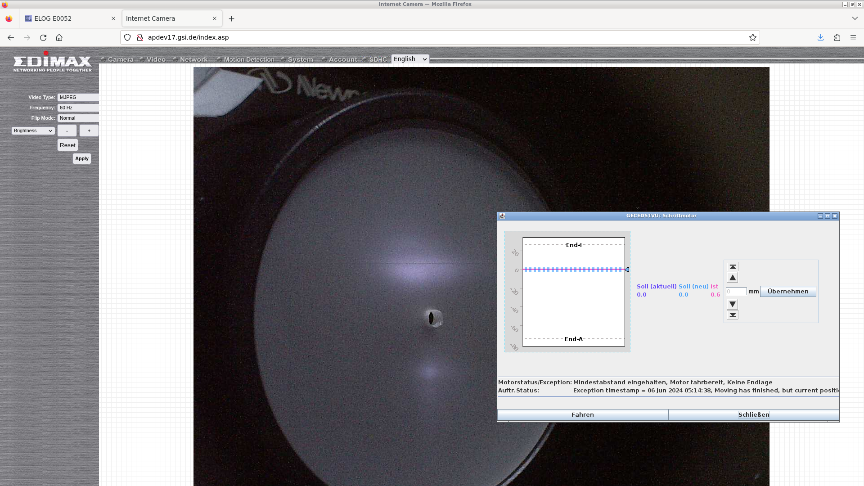Switch to the ELOG E0052 tab

(70, 18)
